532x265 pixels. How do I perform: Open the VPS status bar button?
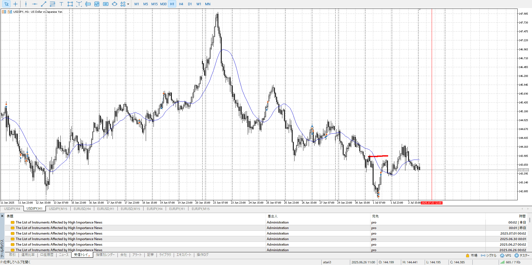[506, 256]
